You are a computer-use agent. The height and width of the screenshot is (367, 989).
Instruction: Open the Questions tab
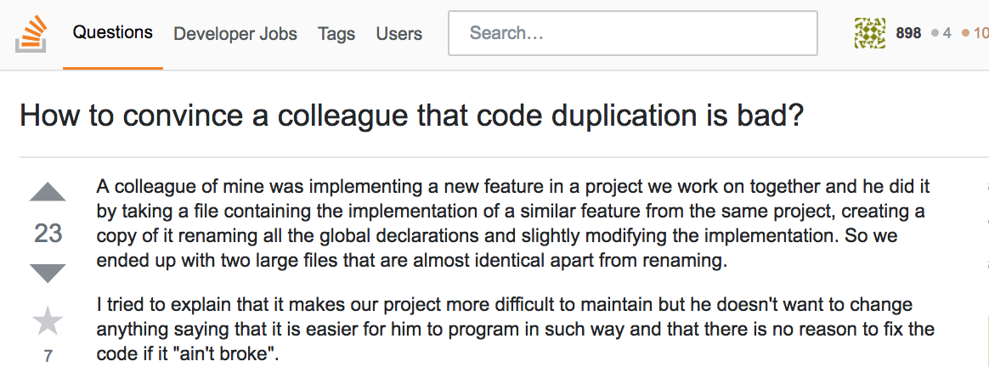coord(112,33)
